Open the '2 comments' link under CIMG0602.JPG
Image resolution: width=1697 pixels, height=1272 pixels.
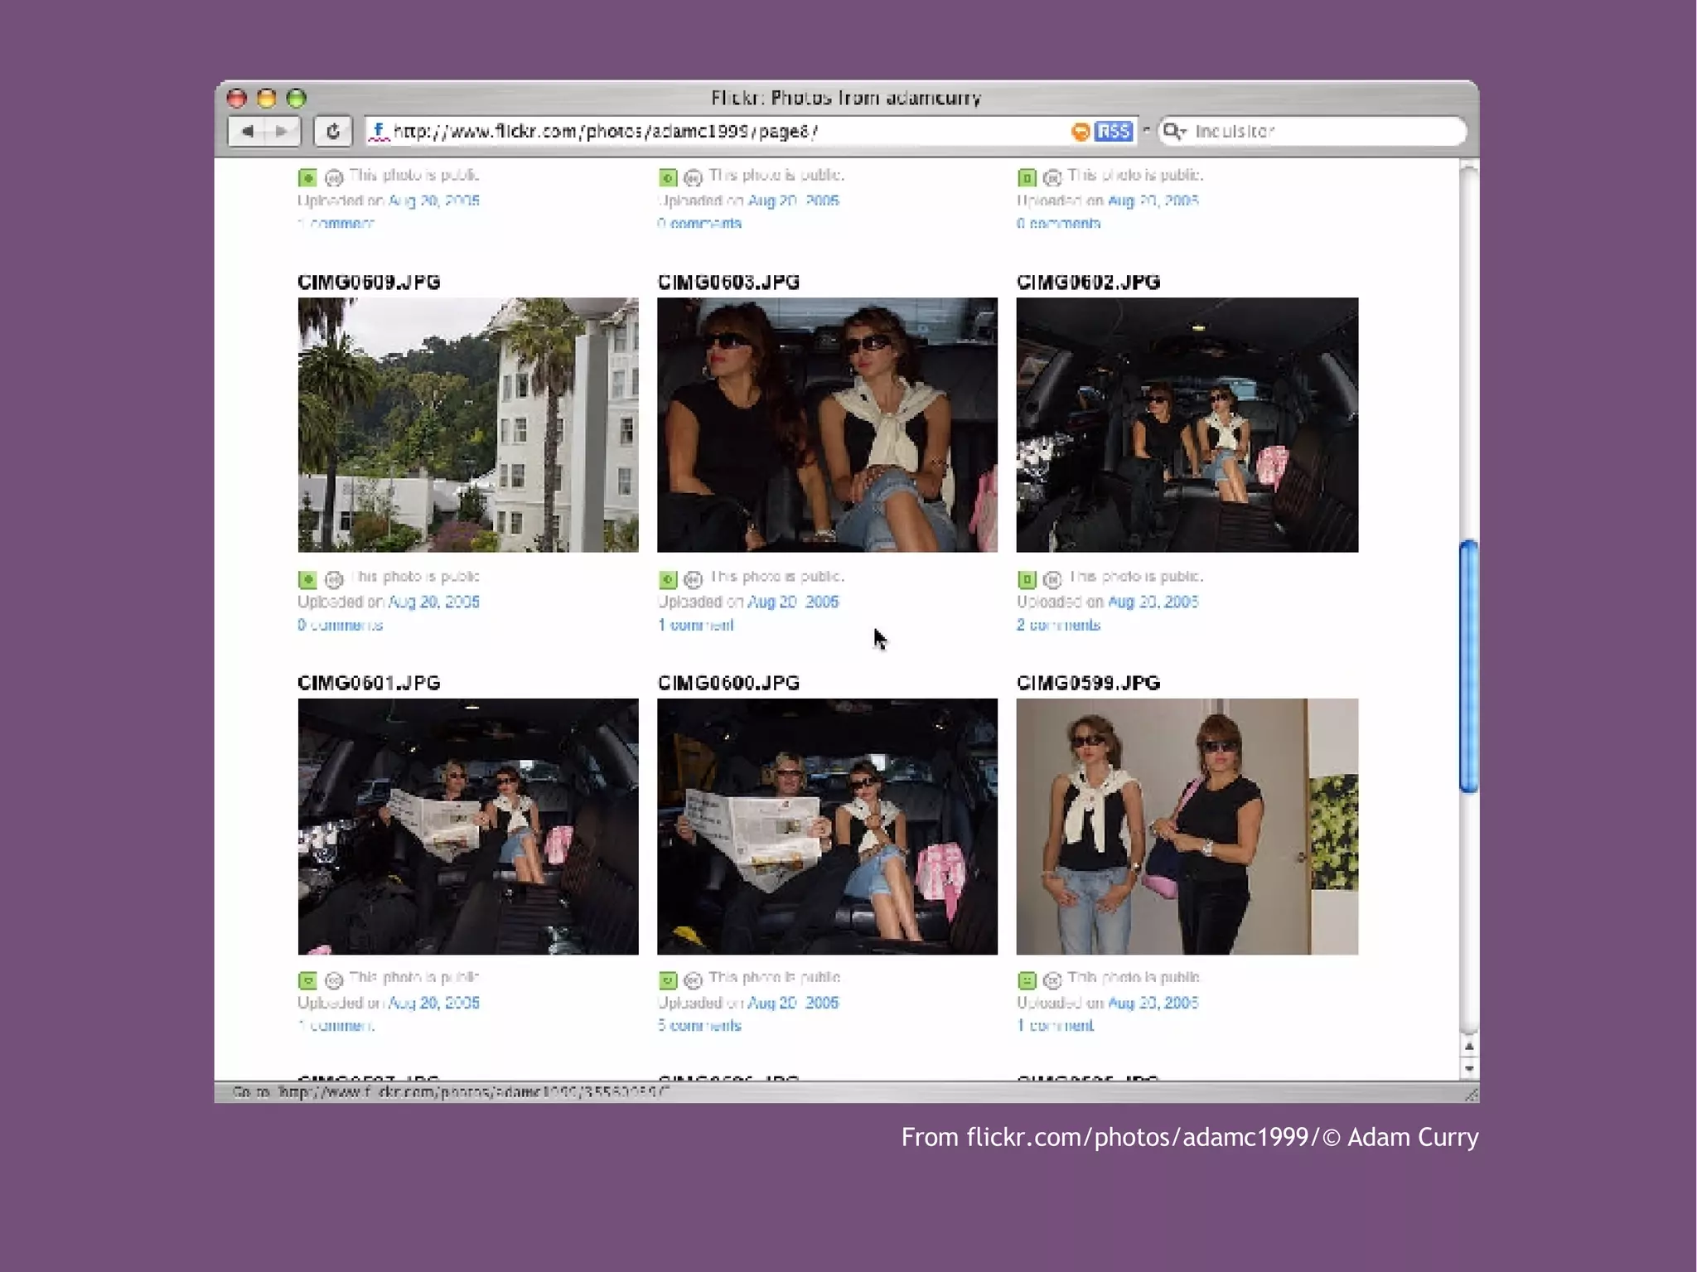1058,625
